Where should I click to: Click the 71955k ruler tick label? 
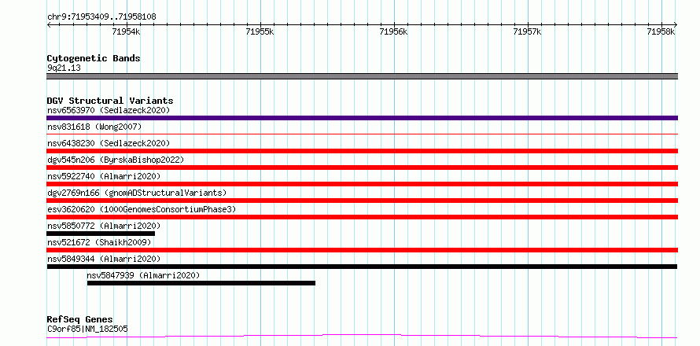pyautogui.click(x=260, y=31)
